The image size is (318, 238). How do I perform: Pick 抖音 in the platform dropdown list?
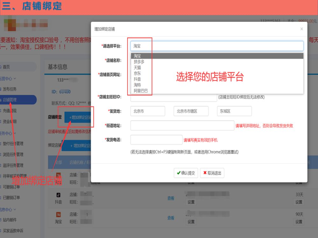tap(217, 79)
